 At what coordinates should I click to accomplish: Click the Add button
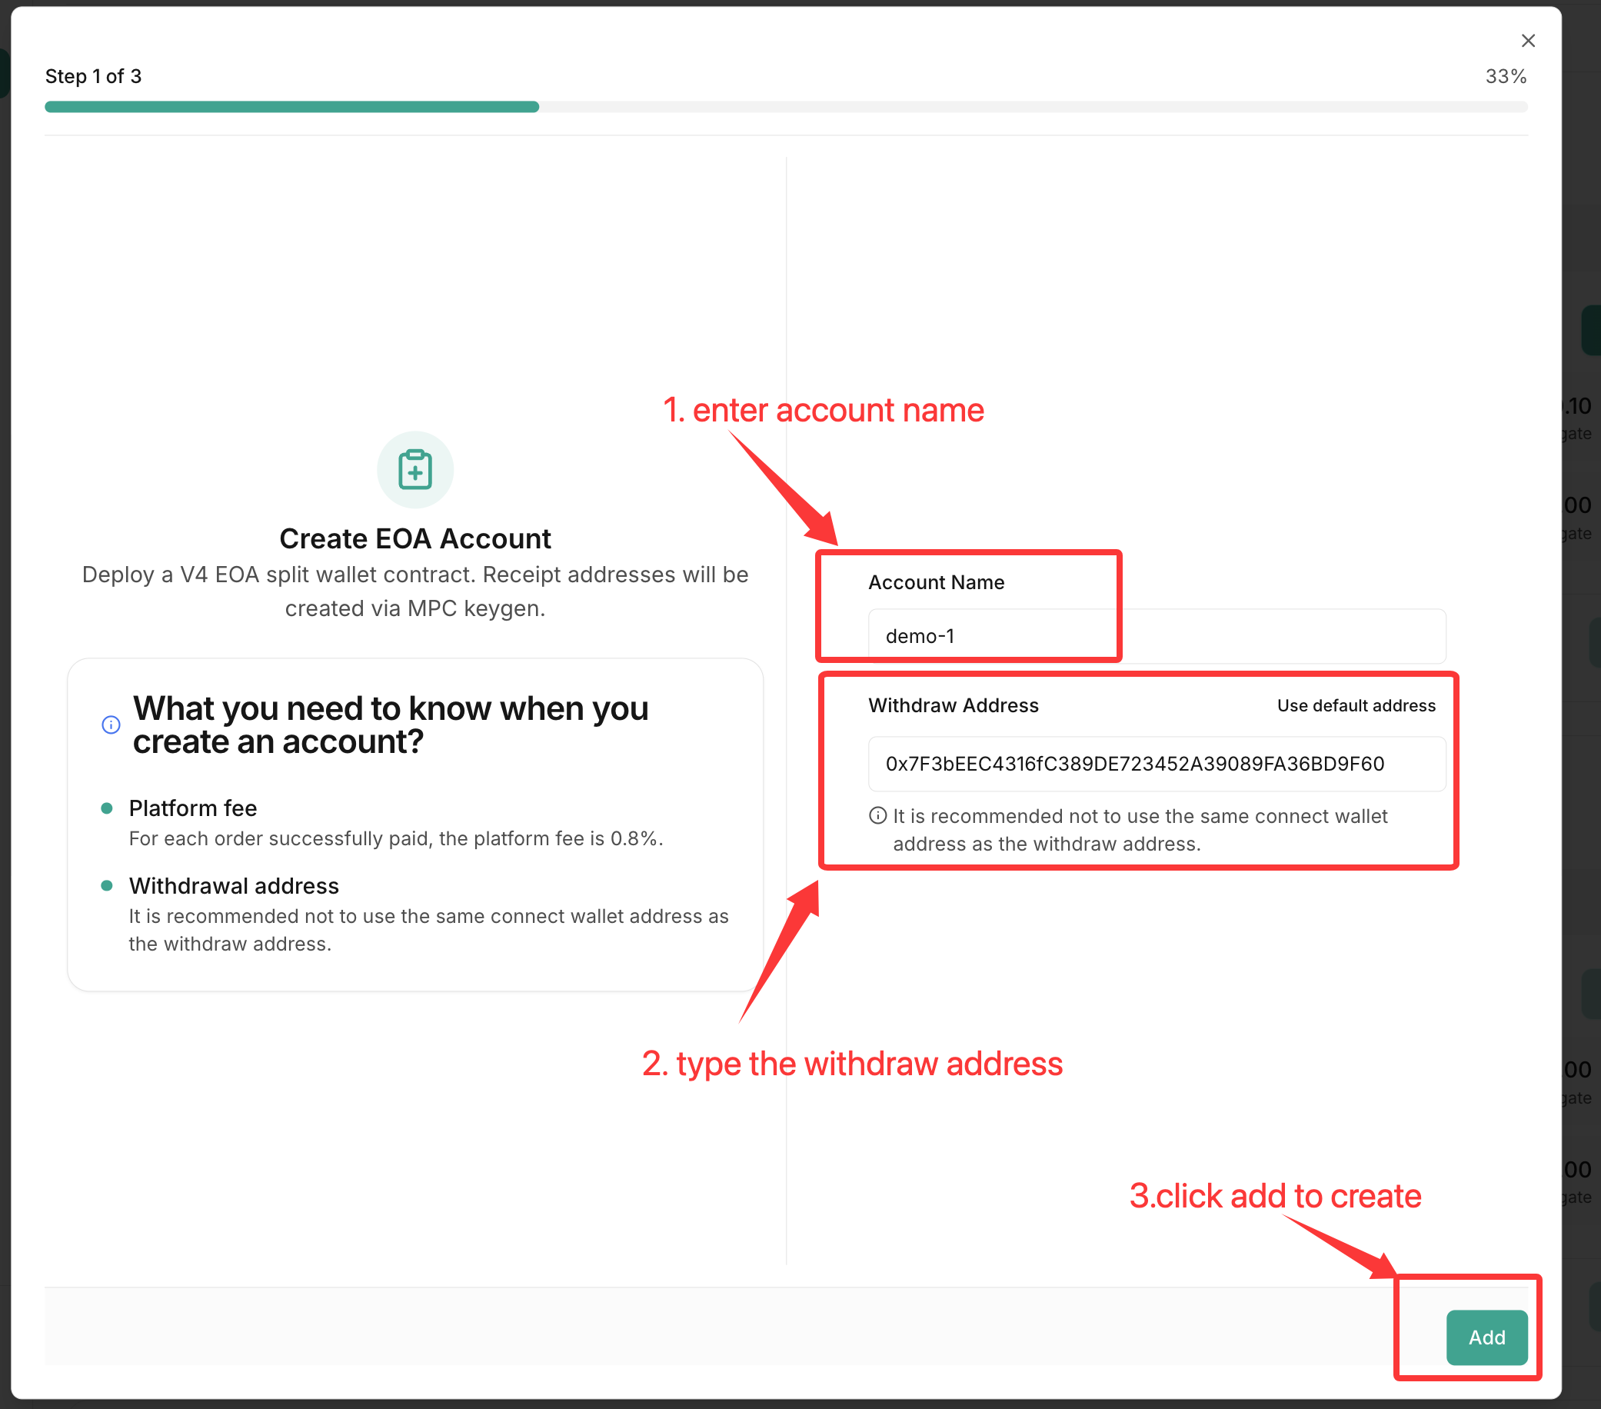pos(1486,1337)
